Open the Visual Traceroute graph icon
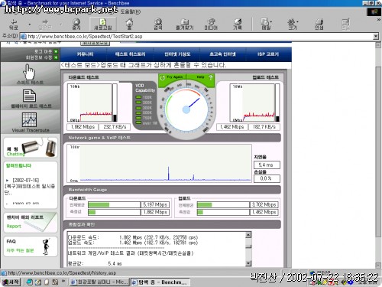This screenshot has width=382, height=287. pos(29,119)
